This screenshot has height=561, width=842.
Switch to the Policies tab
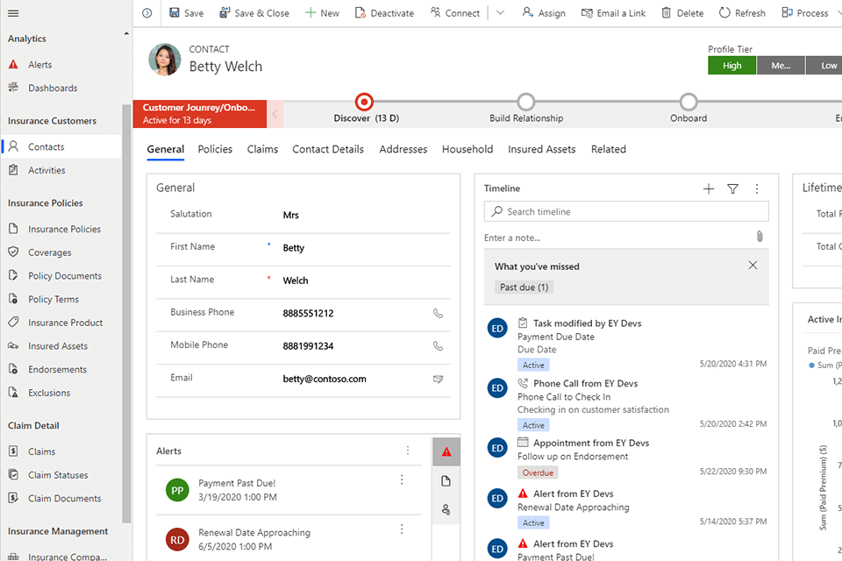tap(215, 149)
